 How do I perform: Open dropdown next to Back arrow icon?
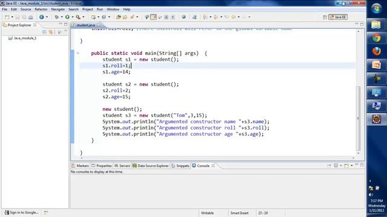239,17
